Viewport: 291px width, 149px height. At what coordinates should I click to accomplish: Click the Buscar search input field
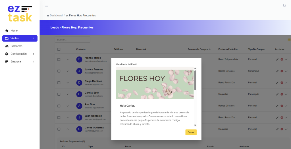point(72,40)
